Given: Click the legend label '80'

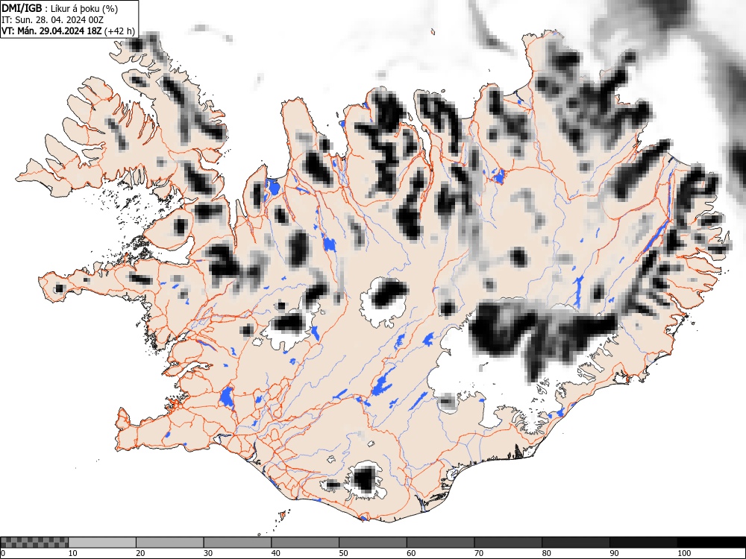Looking at the screenshot, I should tap(546, 553).
